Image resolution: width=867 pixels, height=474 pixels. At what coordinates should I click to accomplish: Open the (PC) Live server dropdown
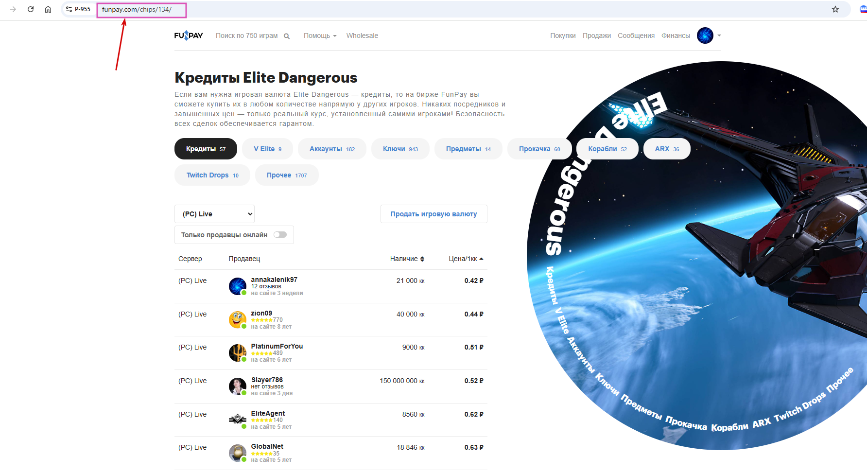point(214,214)
